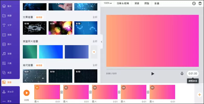The height and width of the screenshot is (104, 204).
Task: Click the microphone record voice icon
Action: pyautogui.click(x=182, y=74)
